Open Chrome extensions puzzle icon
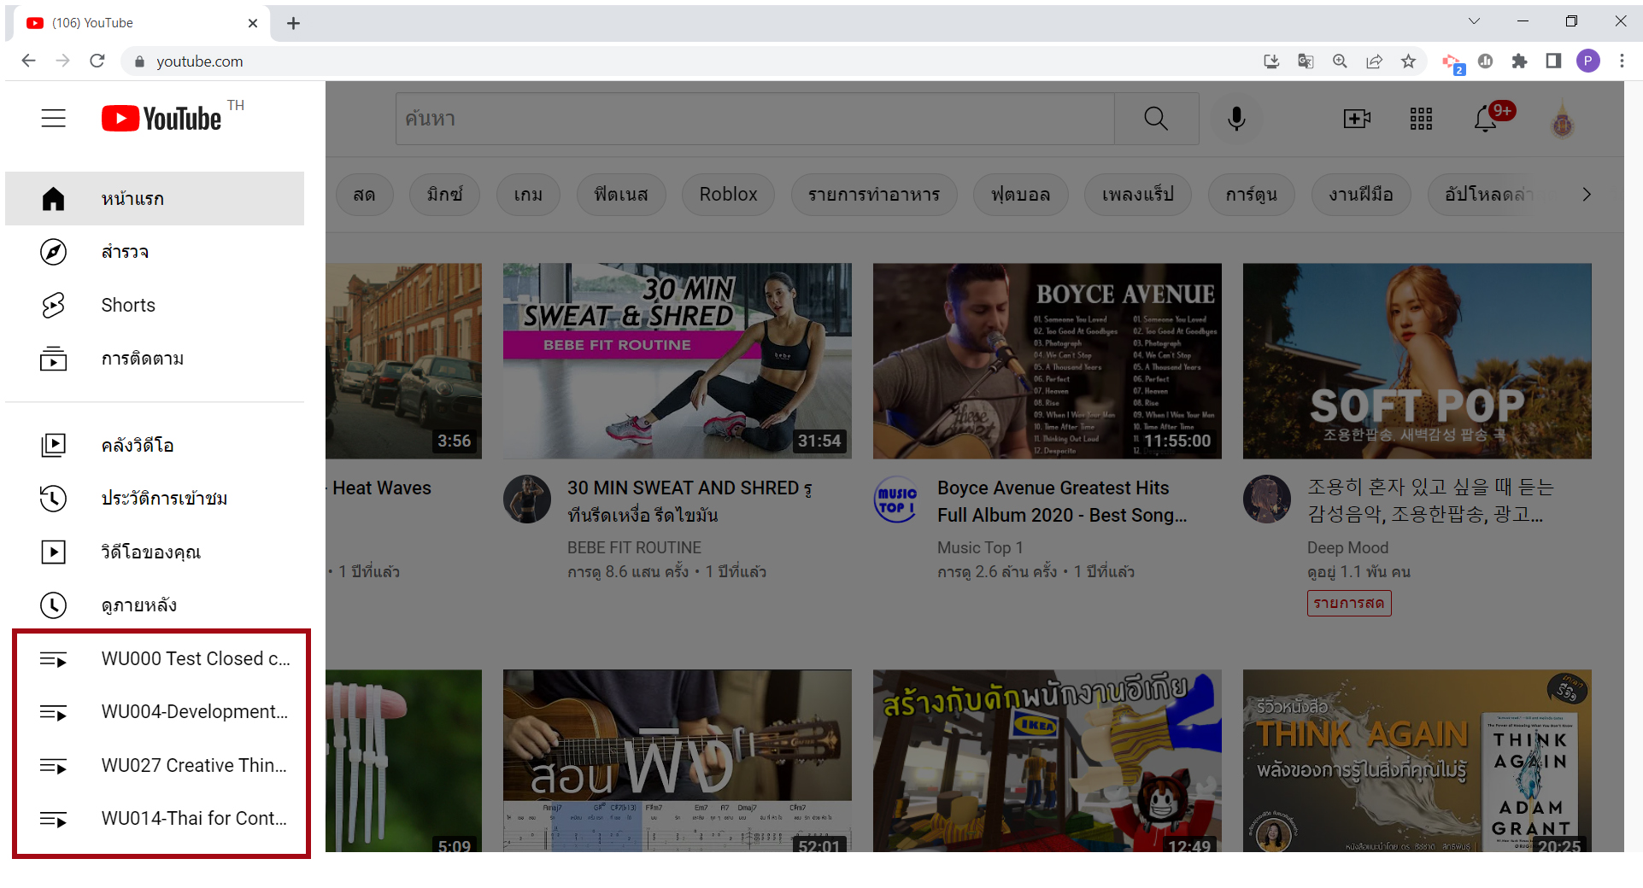 pos(1519,61)
